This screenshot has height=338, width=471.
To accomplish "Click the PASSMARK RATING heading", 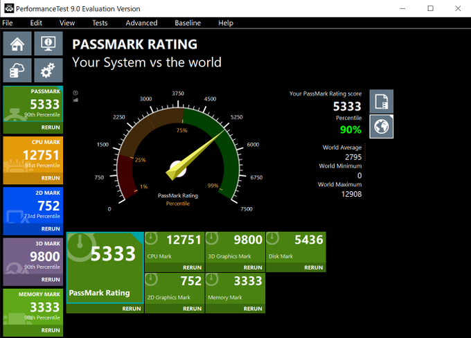I will coord(134,44).
